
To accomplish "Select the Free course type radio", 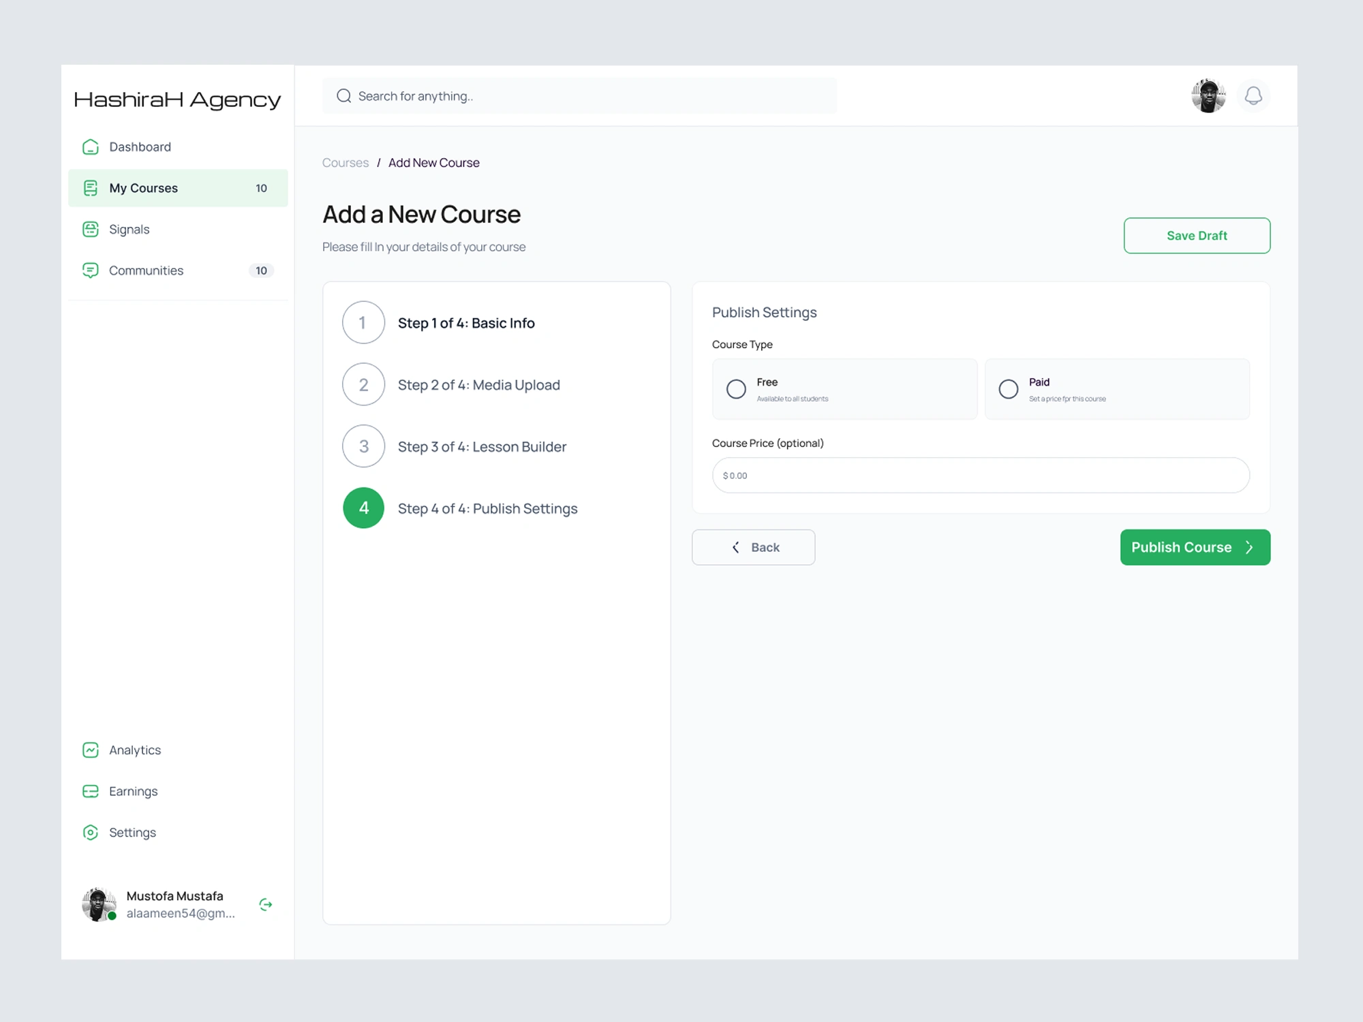I will click(x=736, y=389).
